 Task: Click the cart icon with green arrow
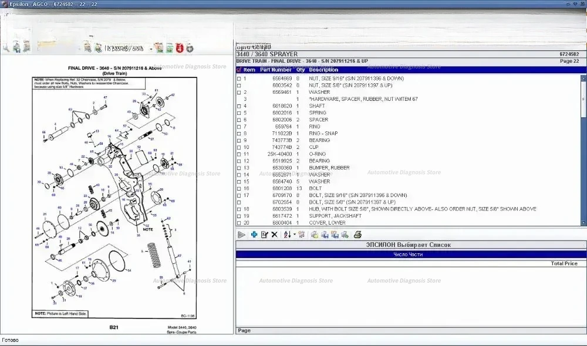coord(345,235)
